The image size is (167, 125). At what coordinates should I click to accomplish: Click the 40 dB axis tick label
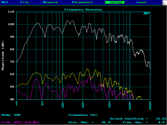click(12, 99)
